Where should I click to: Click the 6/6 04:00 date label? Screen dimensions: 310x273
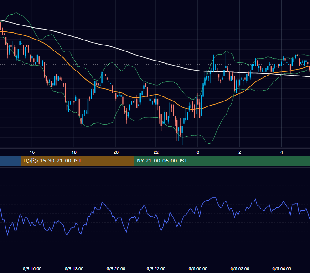click(282, 268)
